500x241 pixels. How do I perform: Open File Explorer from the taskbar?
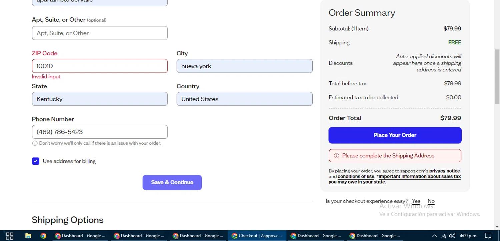(x=28, y=236)
